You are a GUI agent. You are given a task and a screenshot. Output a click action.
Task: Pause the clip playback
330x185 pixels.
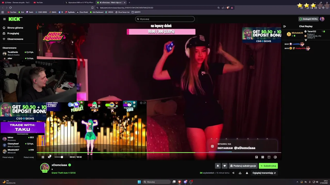pyautogui.click(x=43, y=157)
